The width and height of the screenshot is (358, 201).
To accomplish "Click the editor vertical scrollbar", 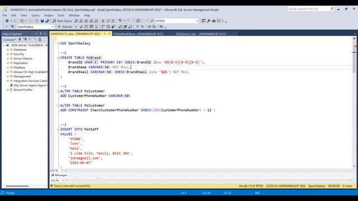I will coord(354,102).
